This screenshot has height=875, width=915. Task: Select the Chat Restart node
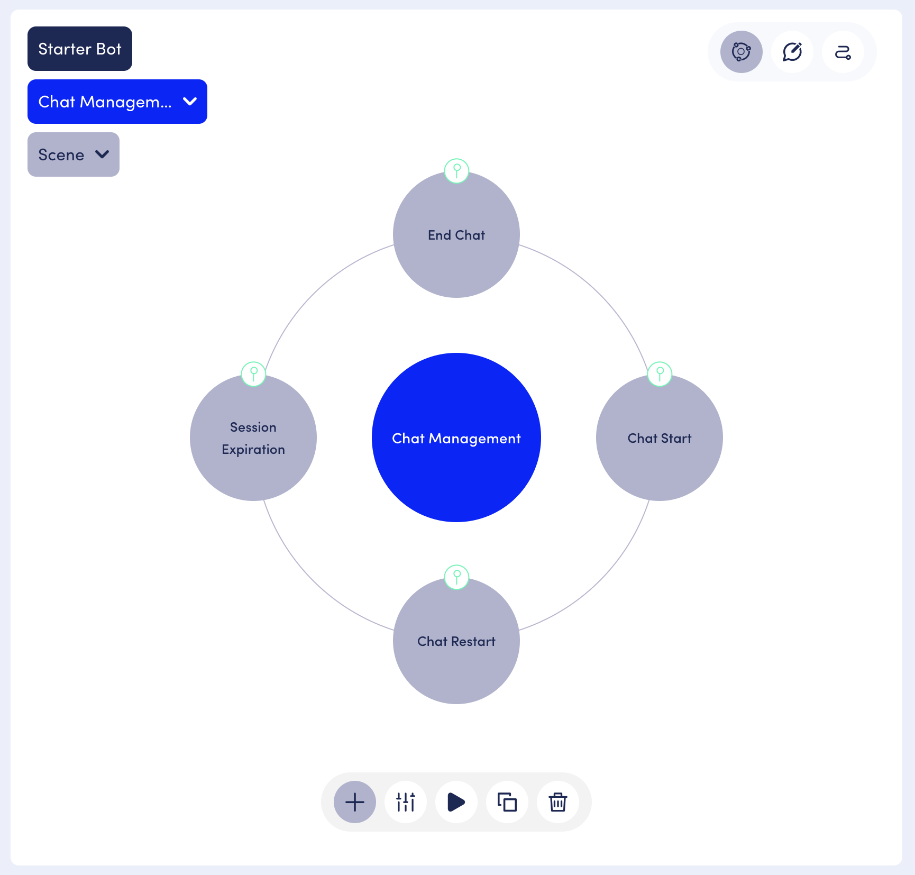click(x=456, y=642)
